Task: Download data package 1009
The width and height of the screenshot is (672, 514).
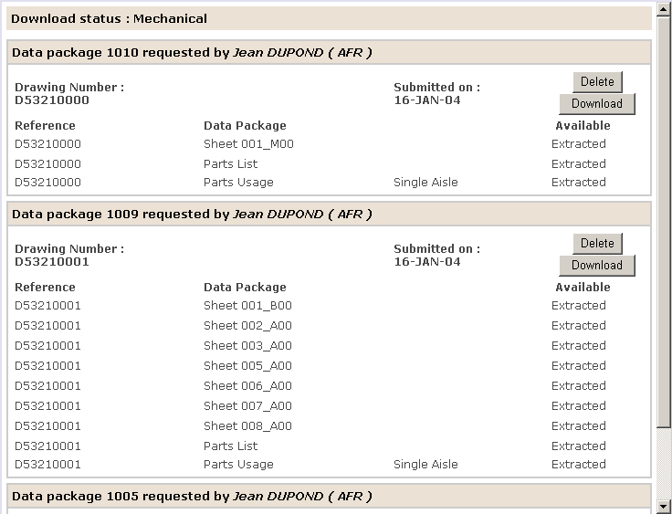Action: click(597, 265)
